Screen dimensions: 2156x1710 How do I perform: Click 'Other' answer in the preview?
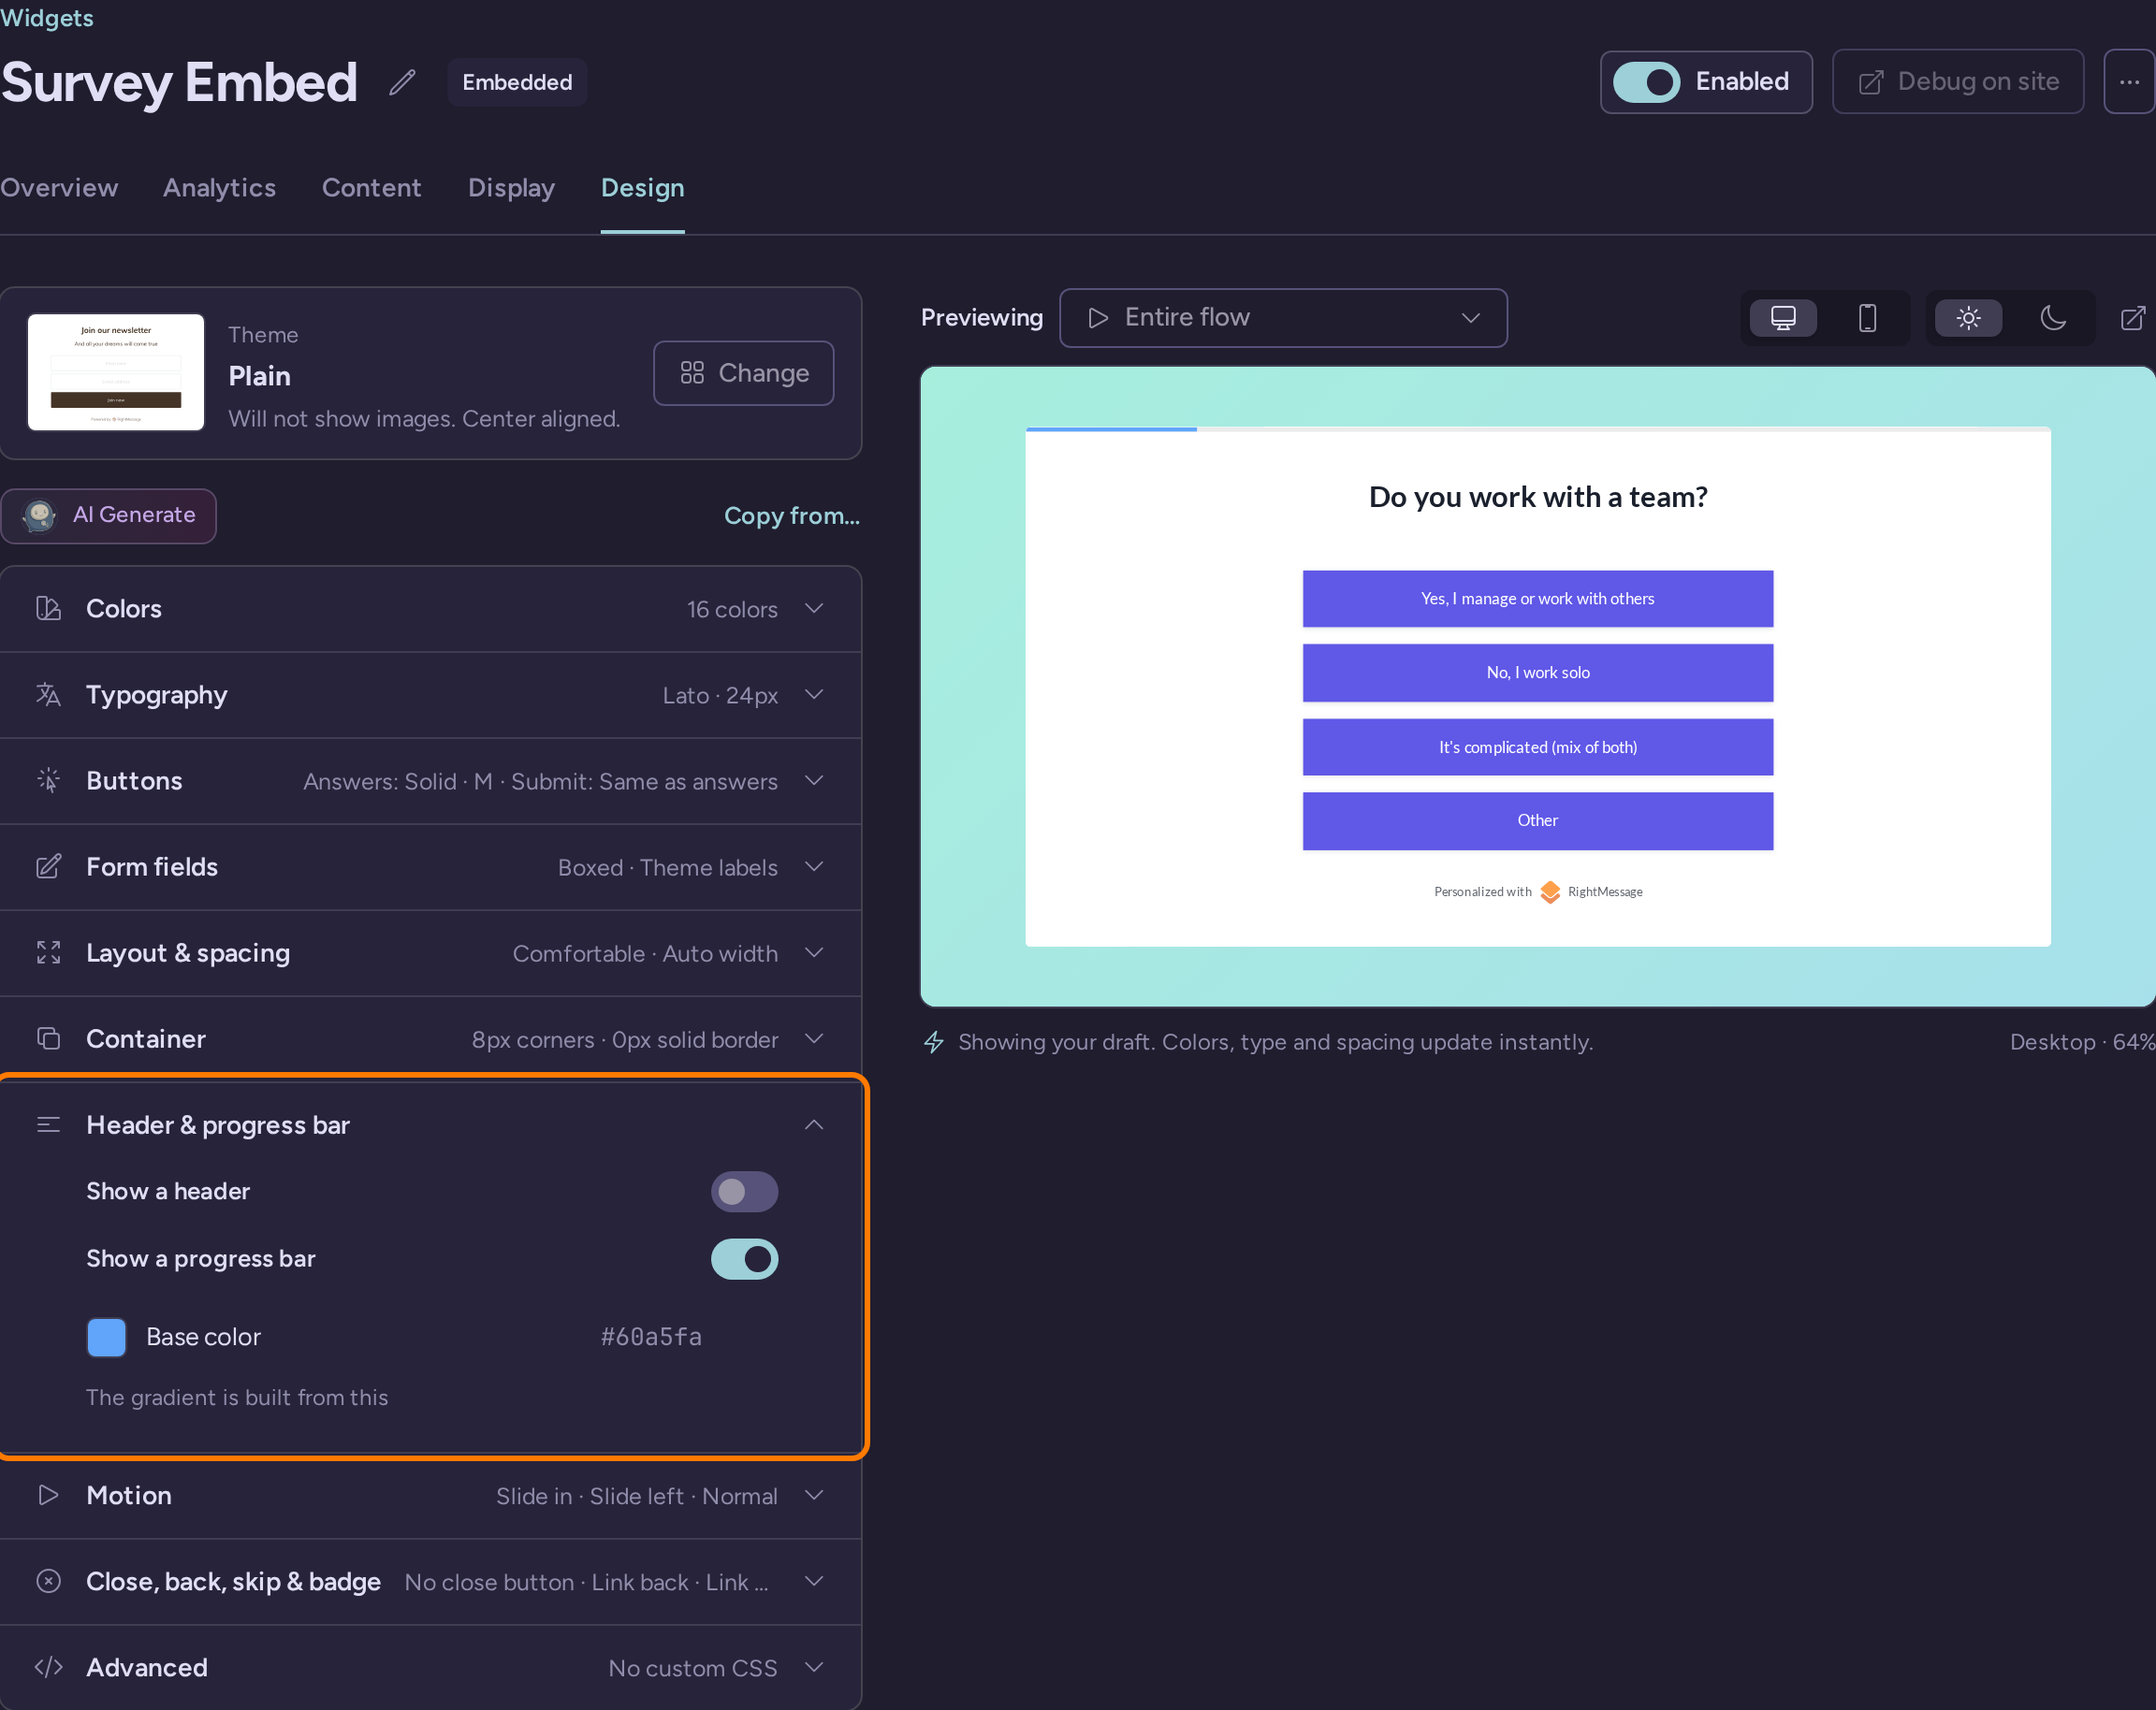click(1537, 820)
